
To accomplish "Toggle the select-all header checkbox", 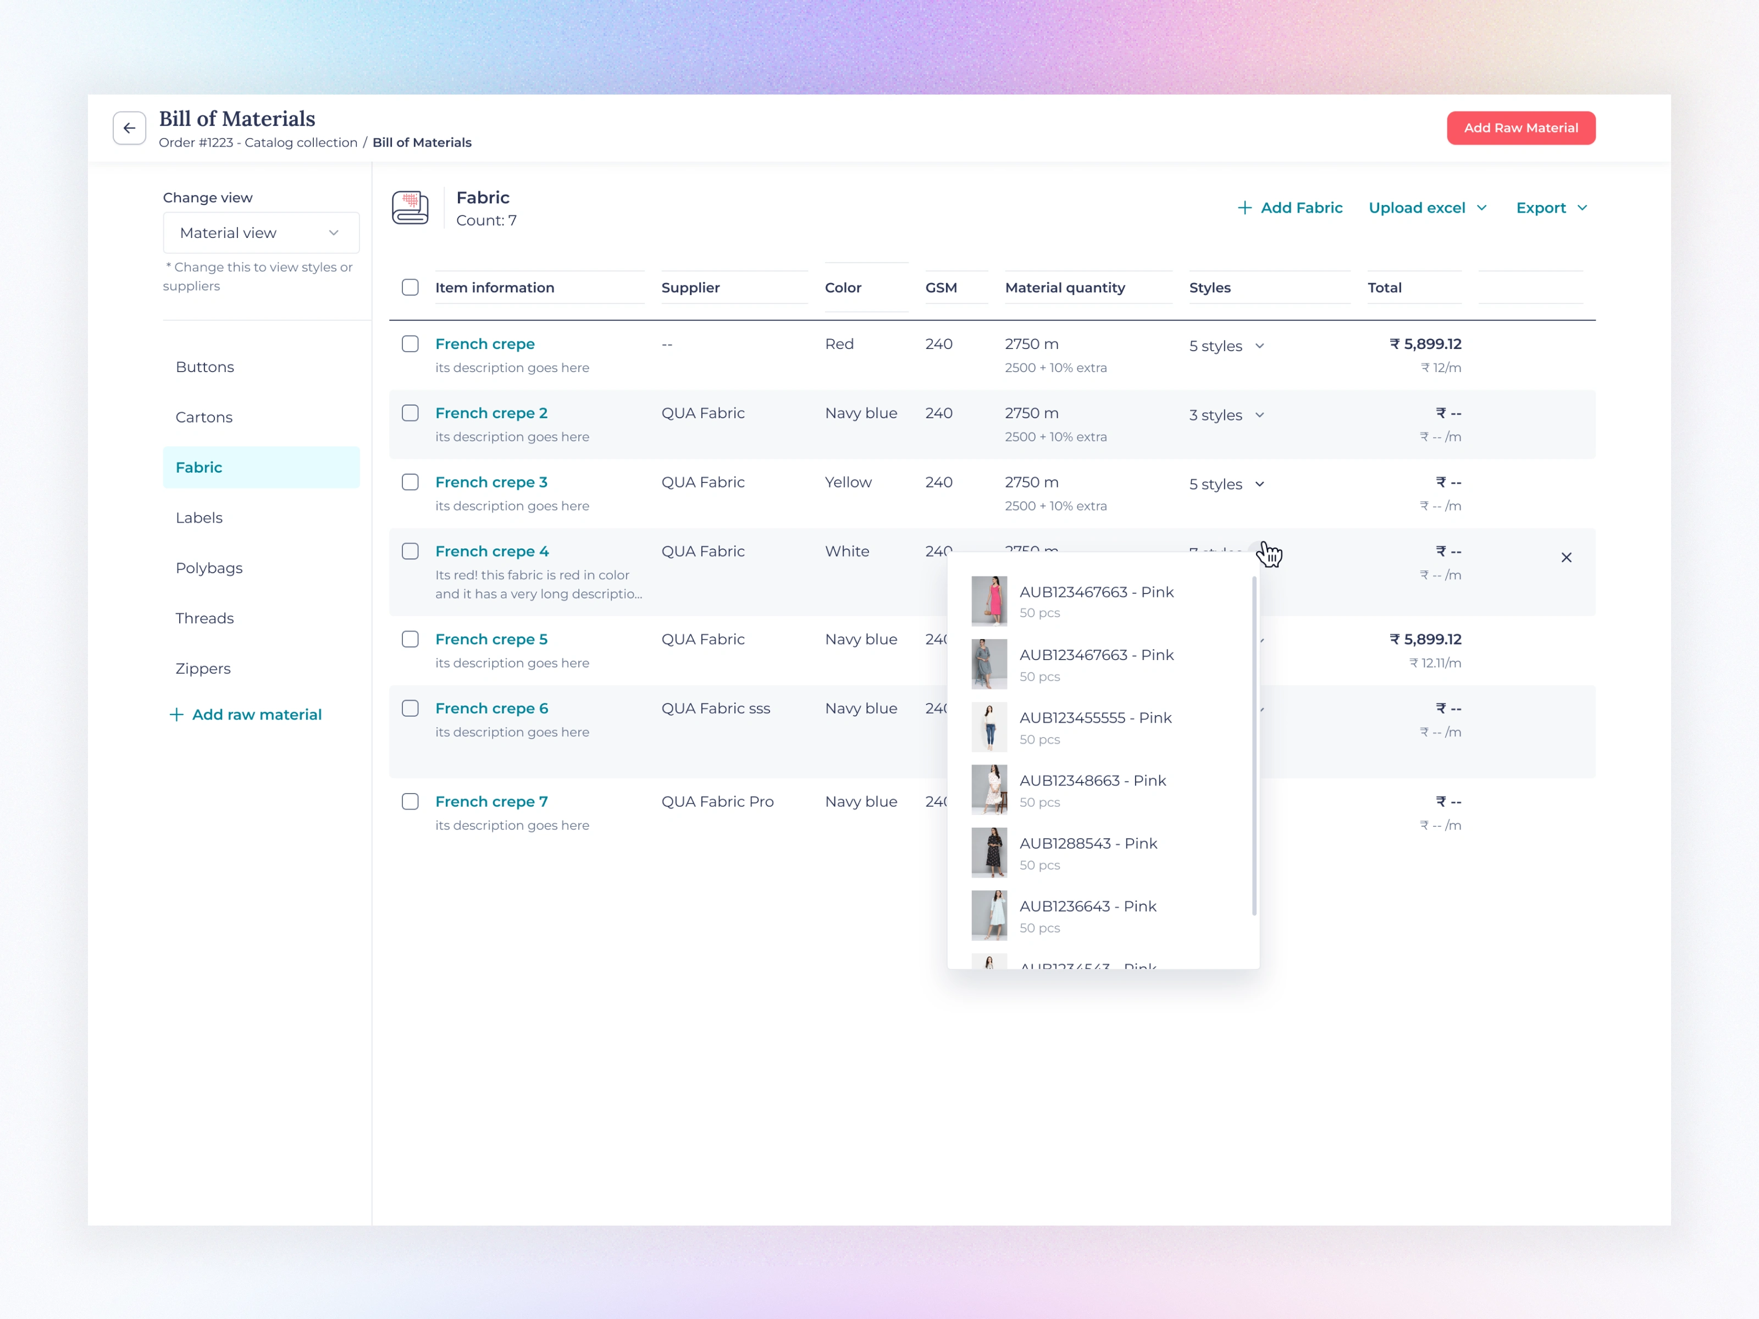I will coord(410,287).
